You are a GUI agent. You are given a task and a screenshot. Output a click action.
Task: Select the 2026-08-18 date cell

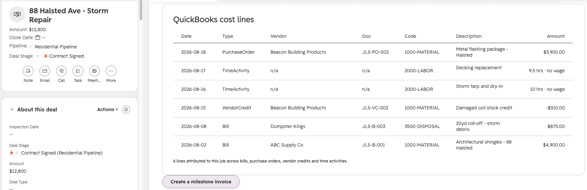[193, 52]
